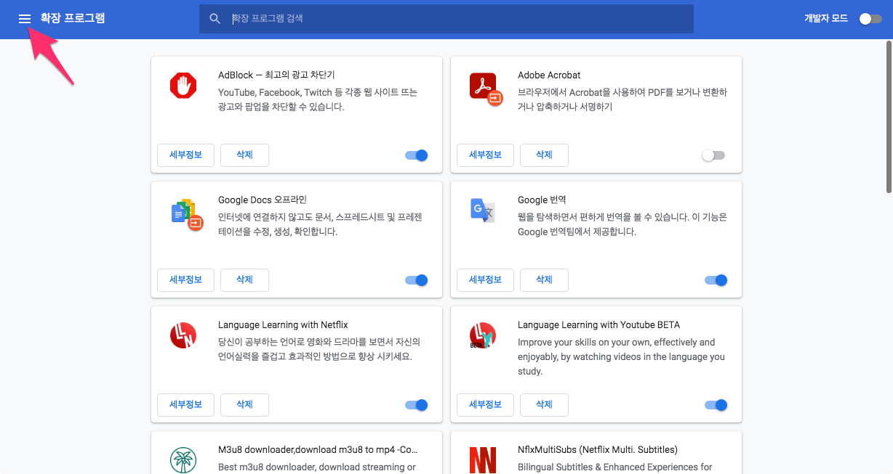893x474 pixels.
Task: Click the M3u8 downloader palm-tree icon
Action: (x=183, y=460)
